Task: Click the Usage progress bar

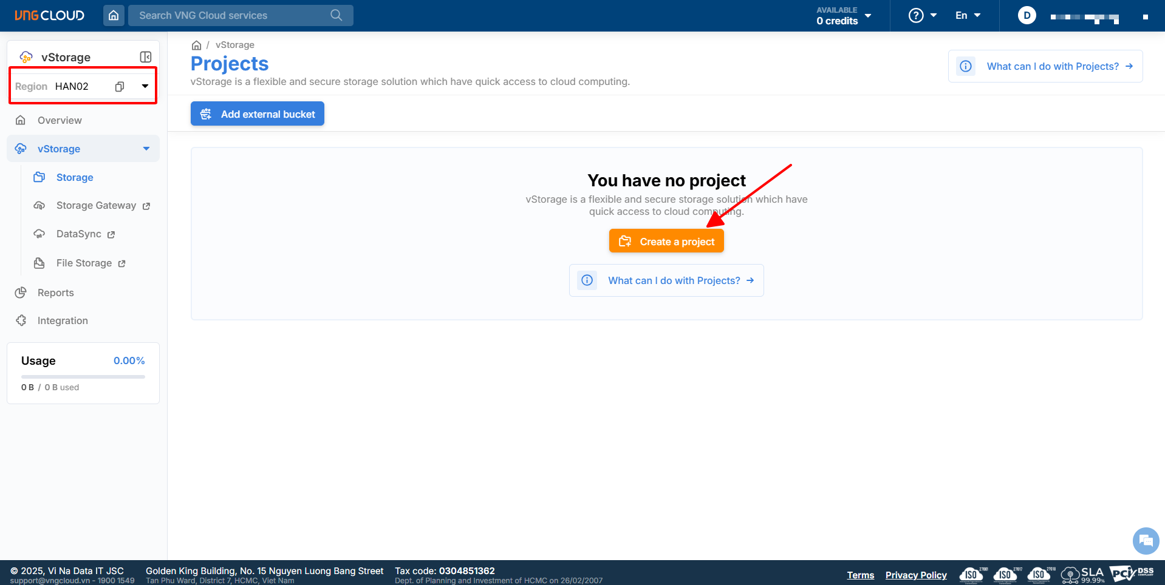Action: pyautogui.click(x=83, y=376)
